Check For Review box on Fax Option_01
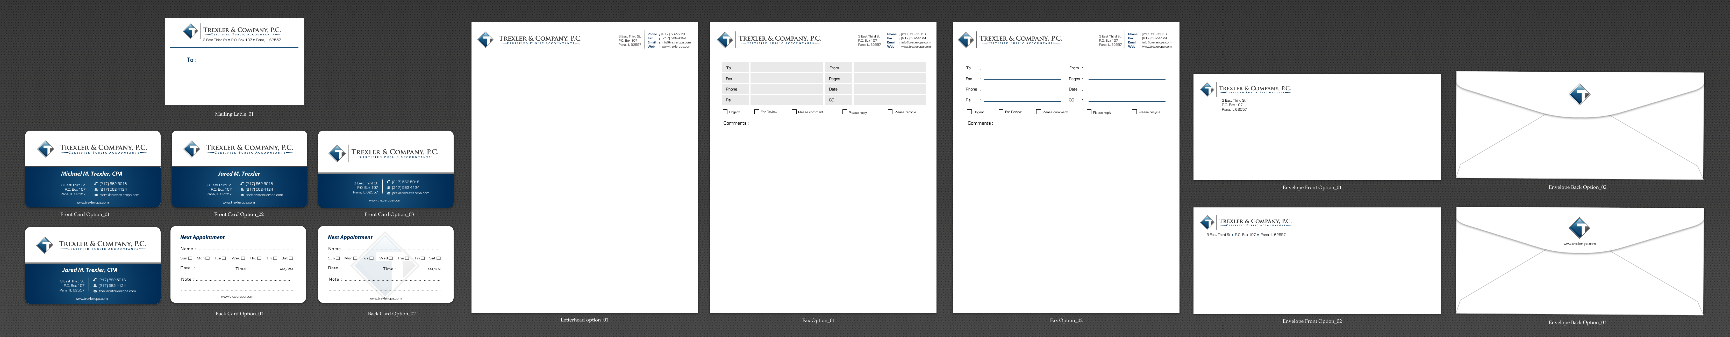Image resolution: width=1730 pixels, height=337 pixels. pyautogui.click(x=757, y=112)
